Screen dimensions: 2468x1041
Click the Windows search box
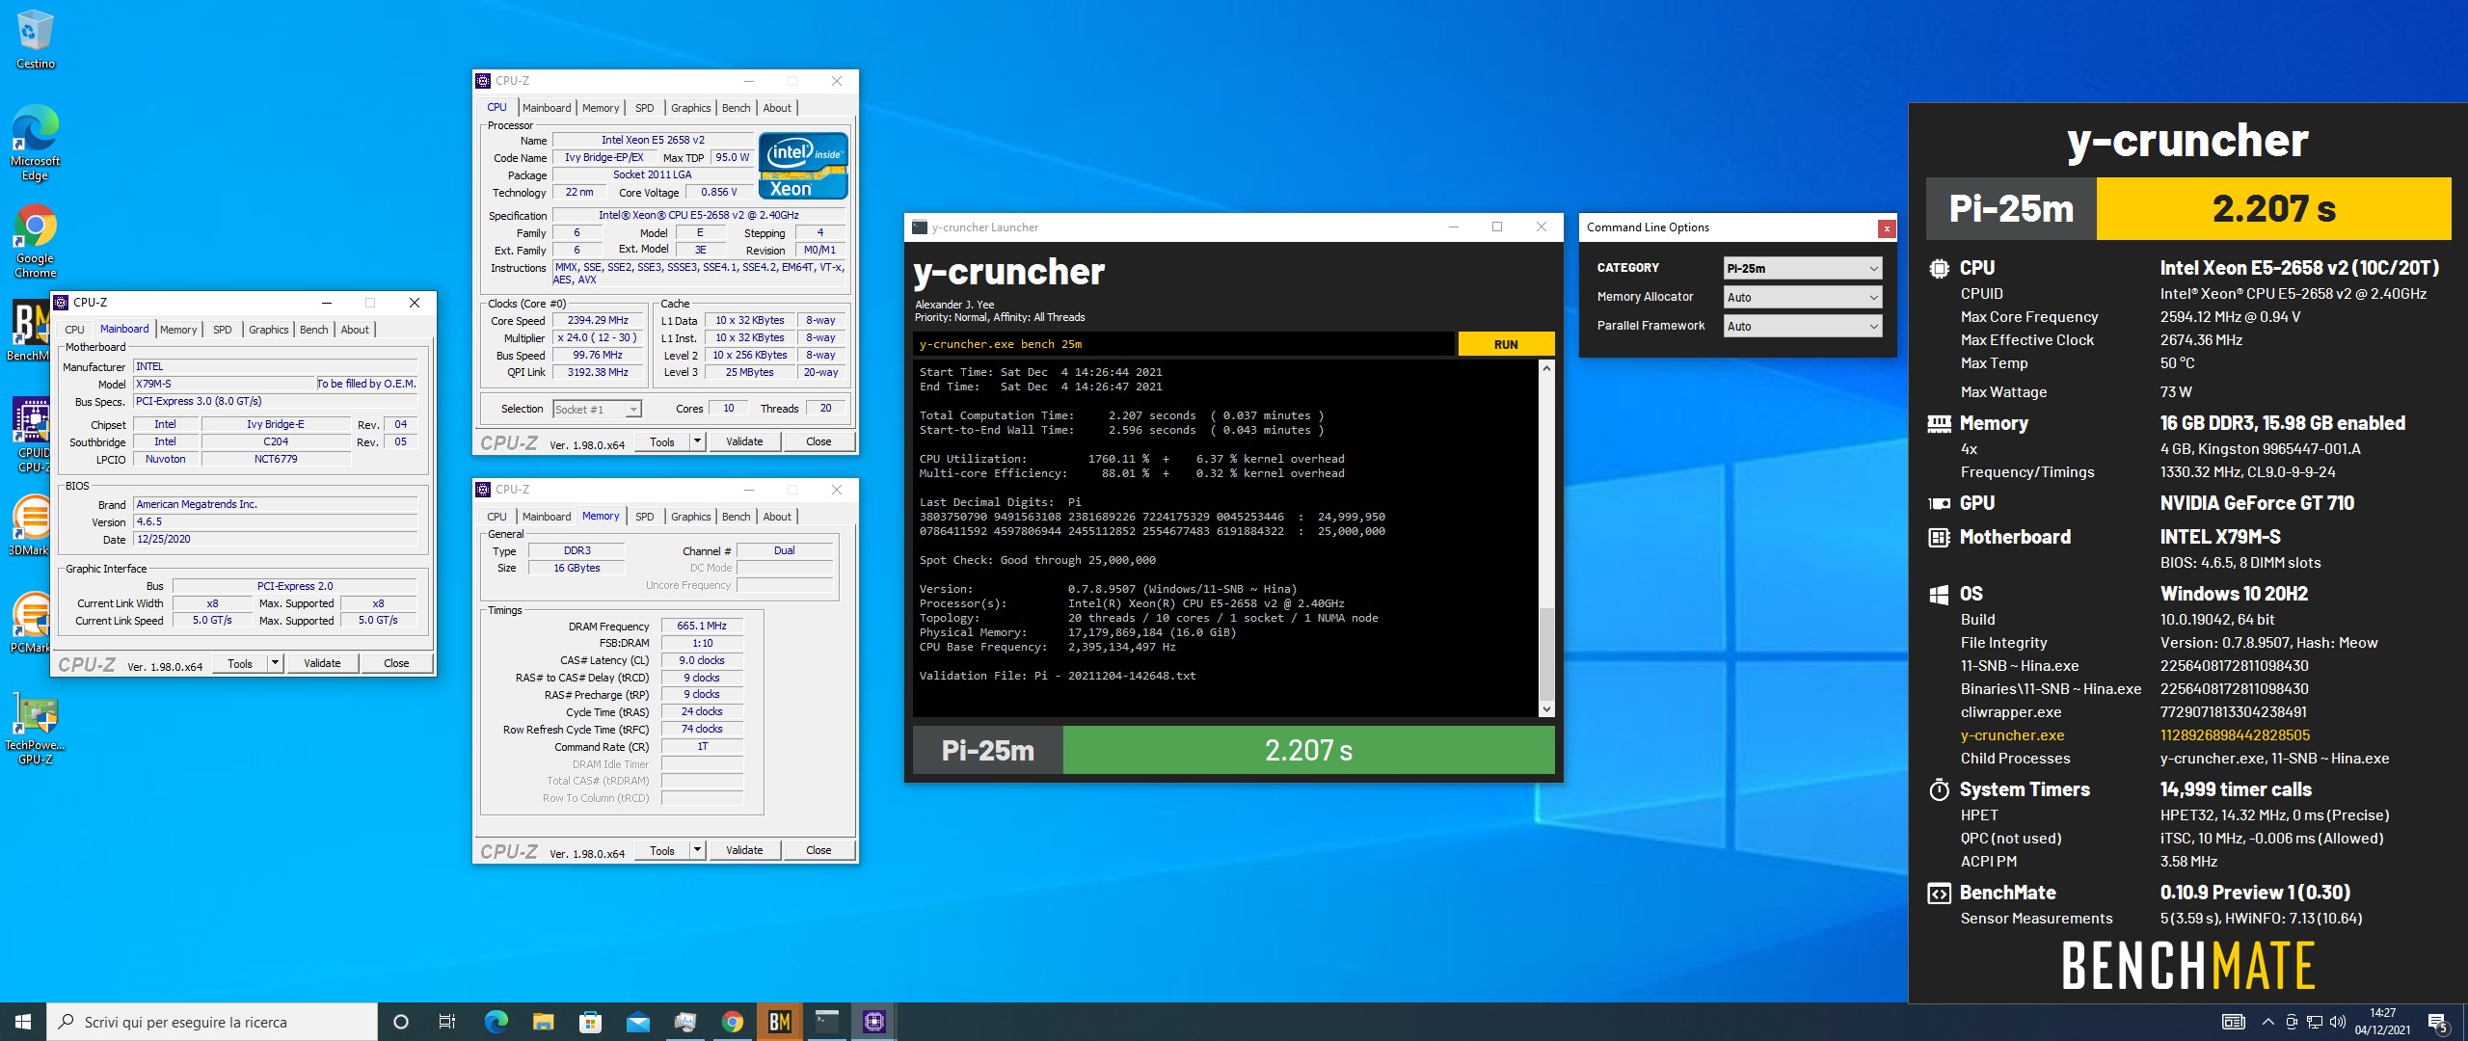(x=212, y=1022)
